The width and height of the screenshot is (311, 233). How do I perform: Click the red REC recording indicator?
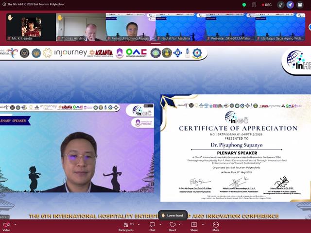(x=267, y=5)
